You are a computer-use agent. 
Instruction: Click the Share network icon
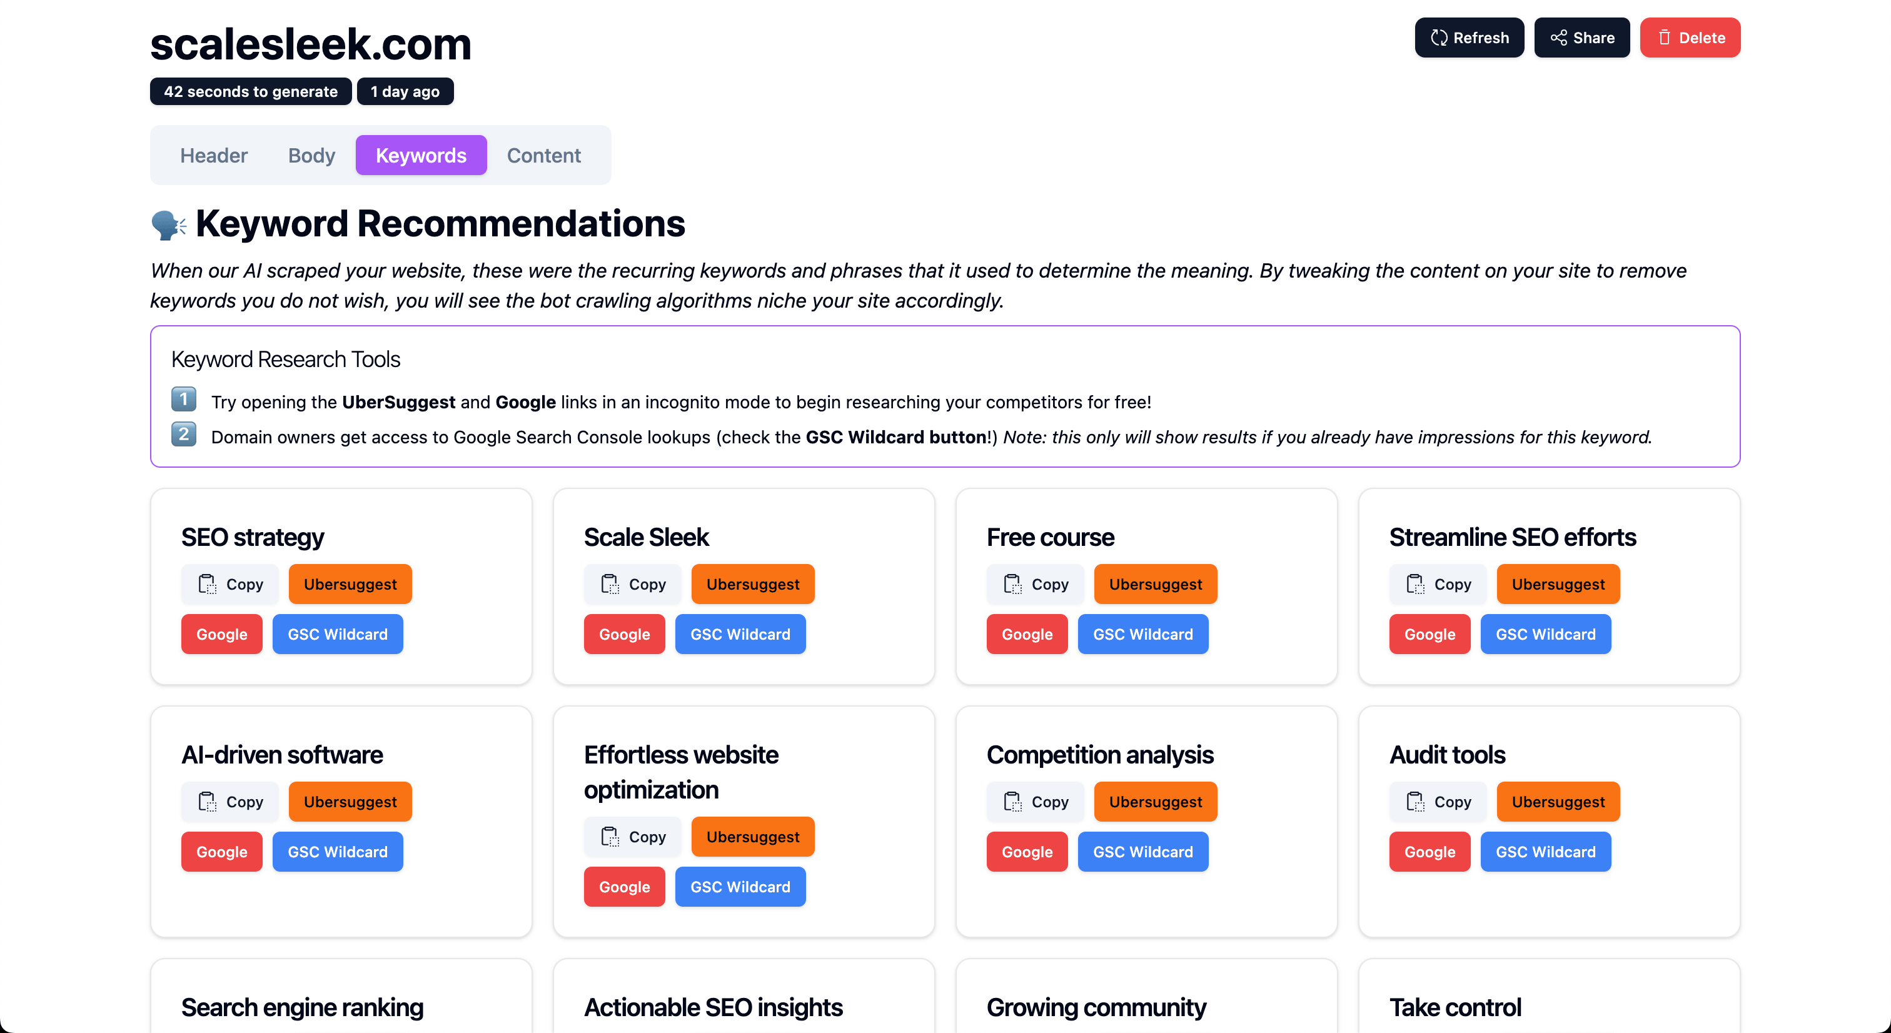click(1558, 38)
